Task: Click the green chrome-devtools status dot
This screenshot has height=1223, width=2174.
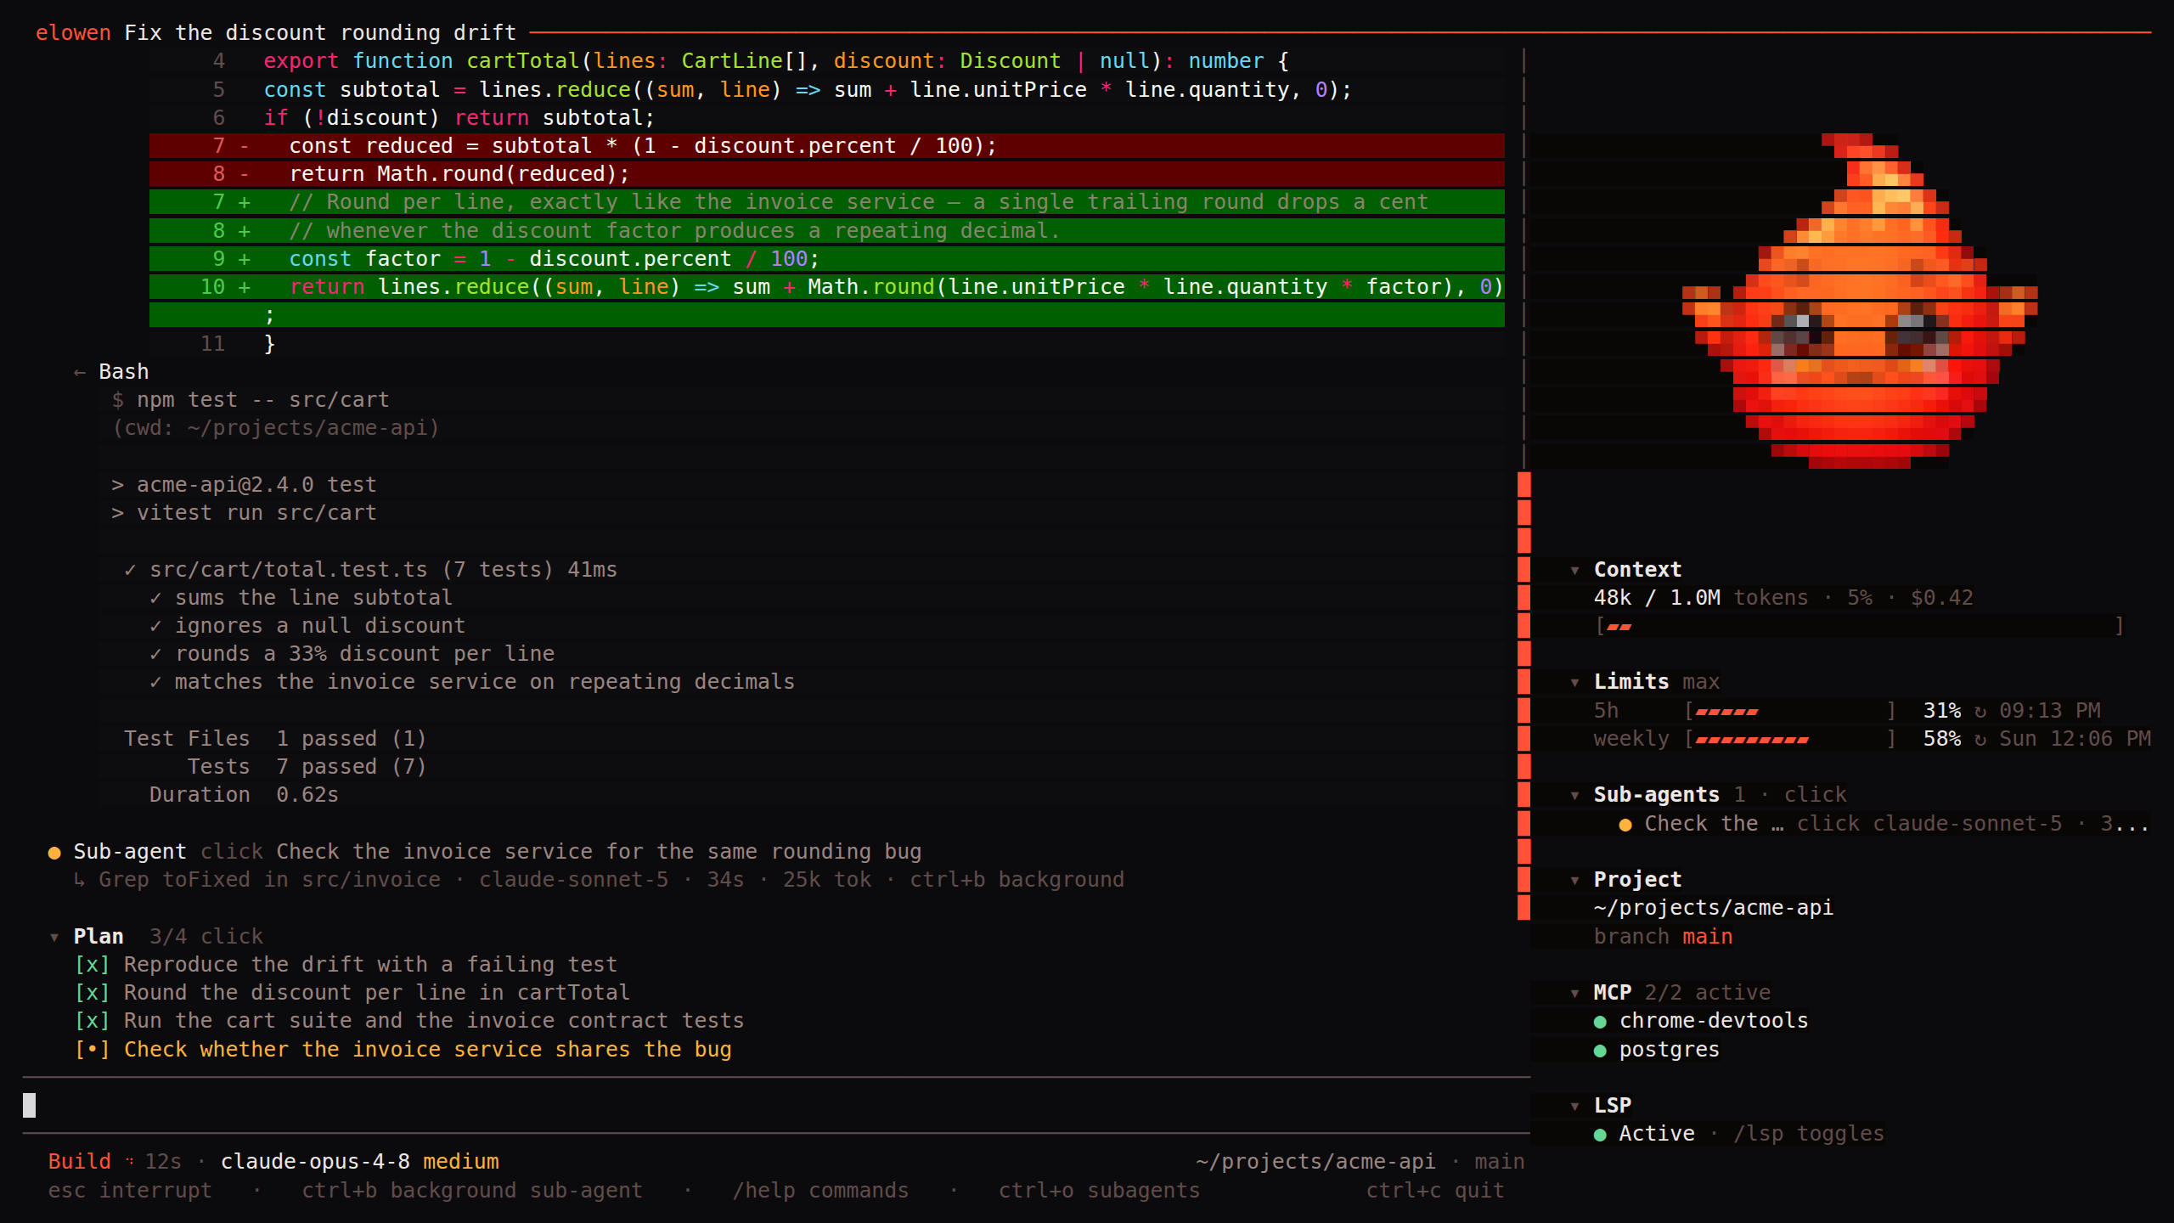Action: (1601, 1022)
